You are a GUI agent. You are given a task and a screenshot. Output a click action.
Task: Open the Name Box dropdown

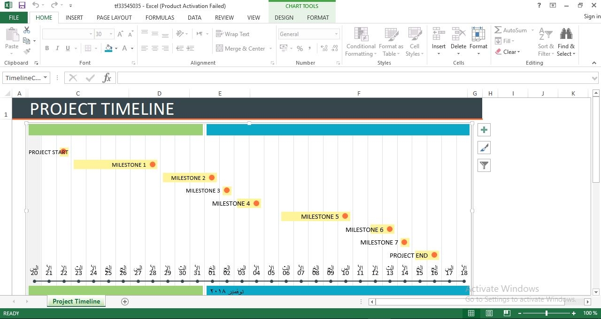coord(45,78)
